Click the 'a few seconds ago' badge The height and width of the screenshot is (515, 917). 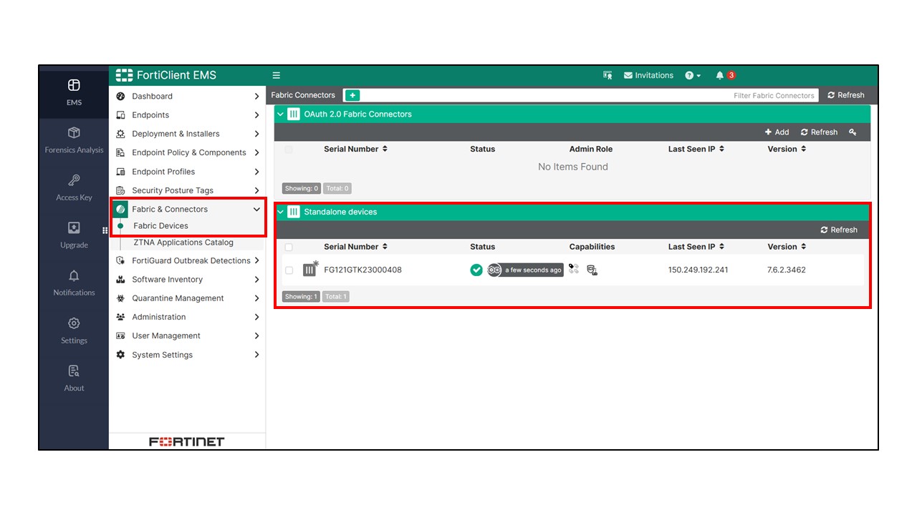pos(533,270)
